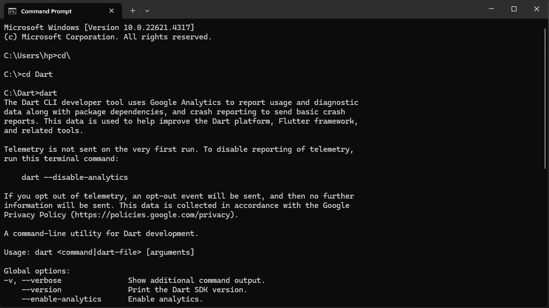Screen dimensions: 549x308
Task: Expand the new tab profile dropdown chevron
Action: [147, 10]
